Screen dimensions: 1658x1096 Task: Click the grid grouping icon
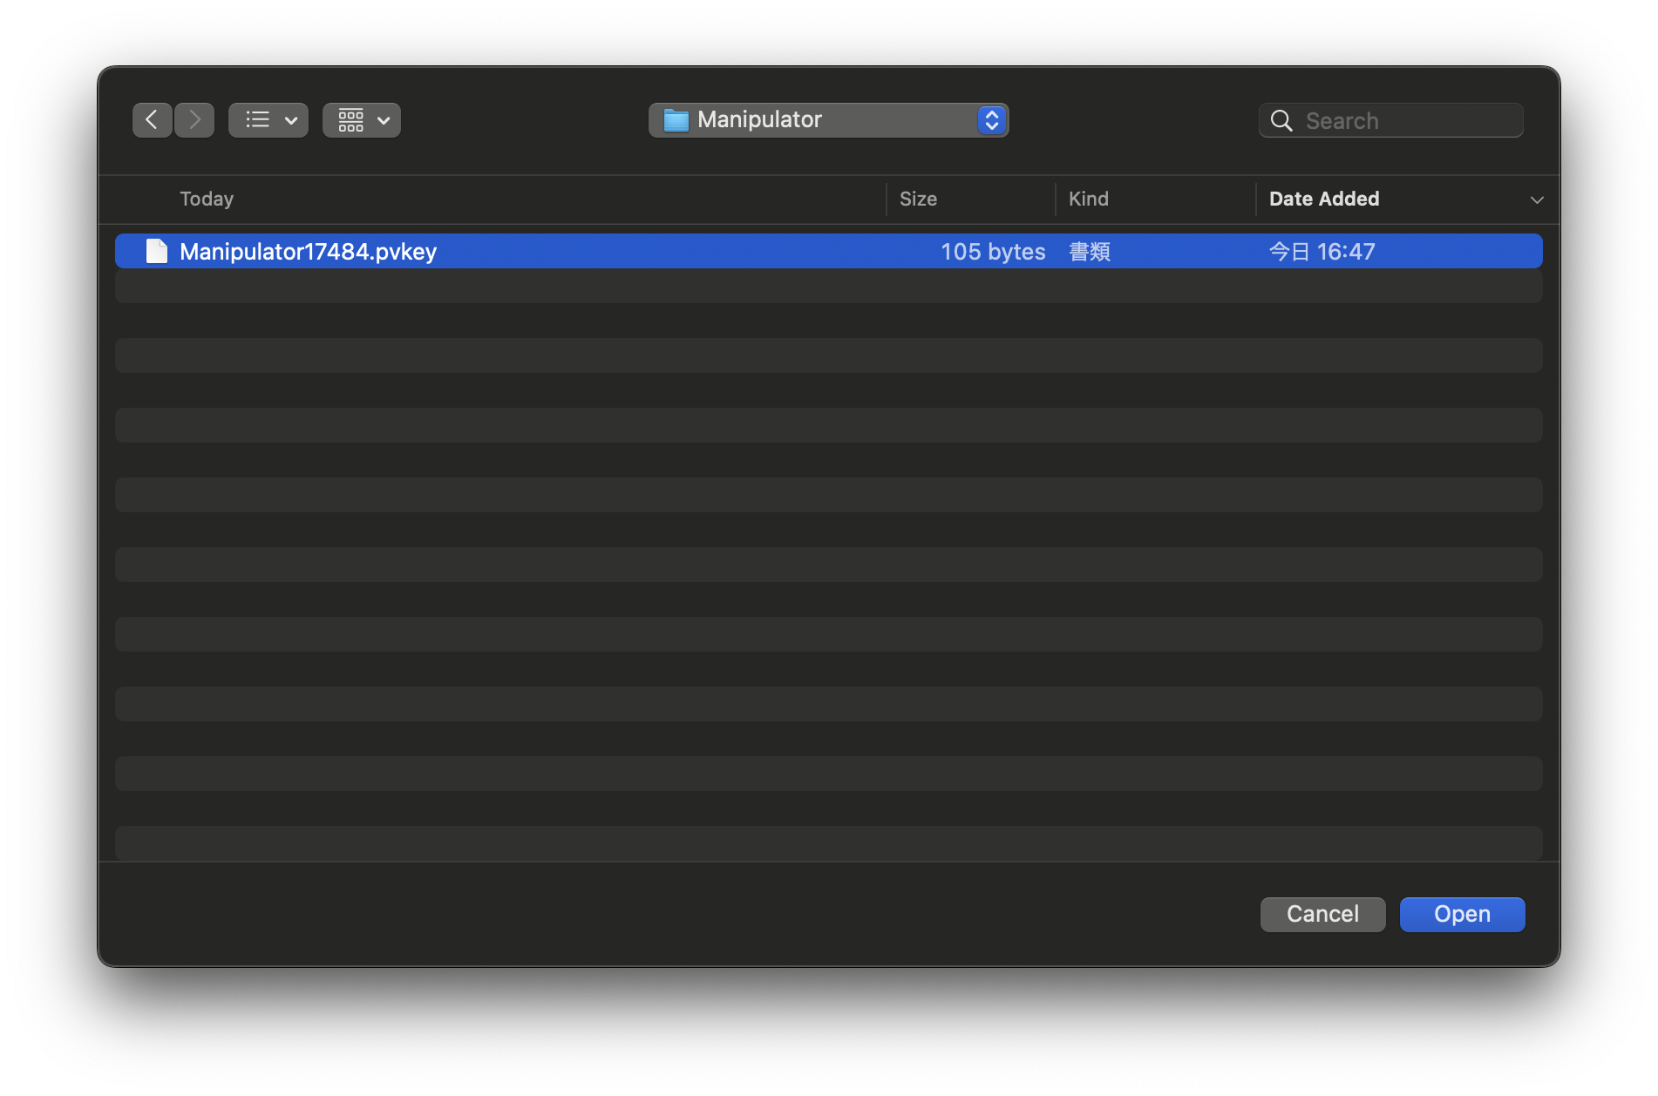tap(350, 120)
